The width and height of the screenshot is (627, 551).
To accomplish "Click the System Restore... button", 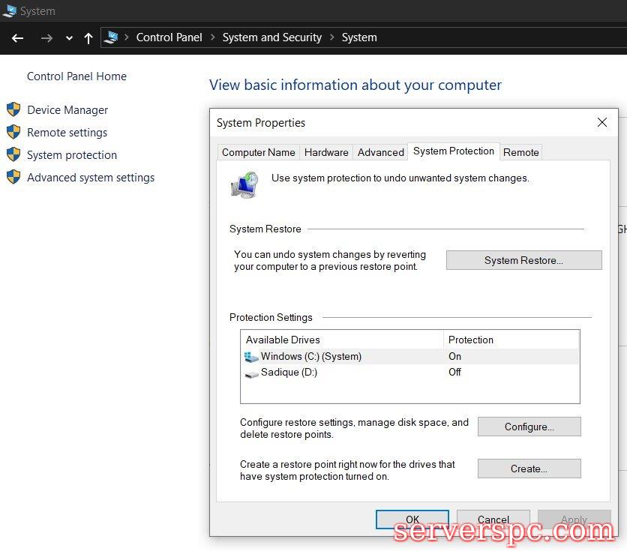I will (523, 260).
